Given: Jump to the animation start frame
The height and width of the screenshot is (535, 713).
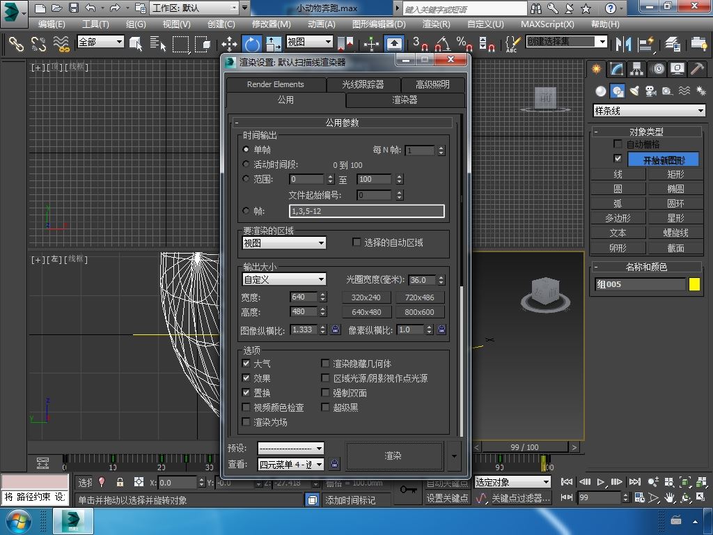Looking at the screenshot, I should click(x=567, y=482).
